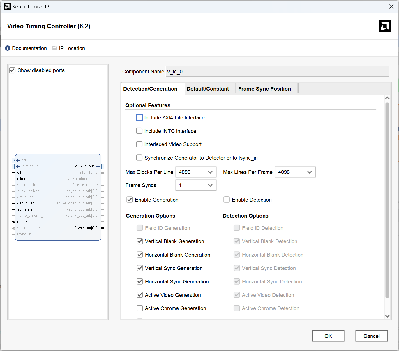Click the intc_if[31:0] port label
This screenshot has width=399, height=351.
tap(89, 172)
